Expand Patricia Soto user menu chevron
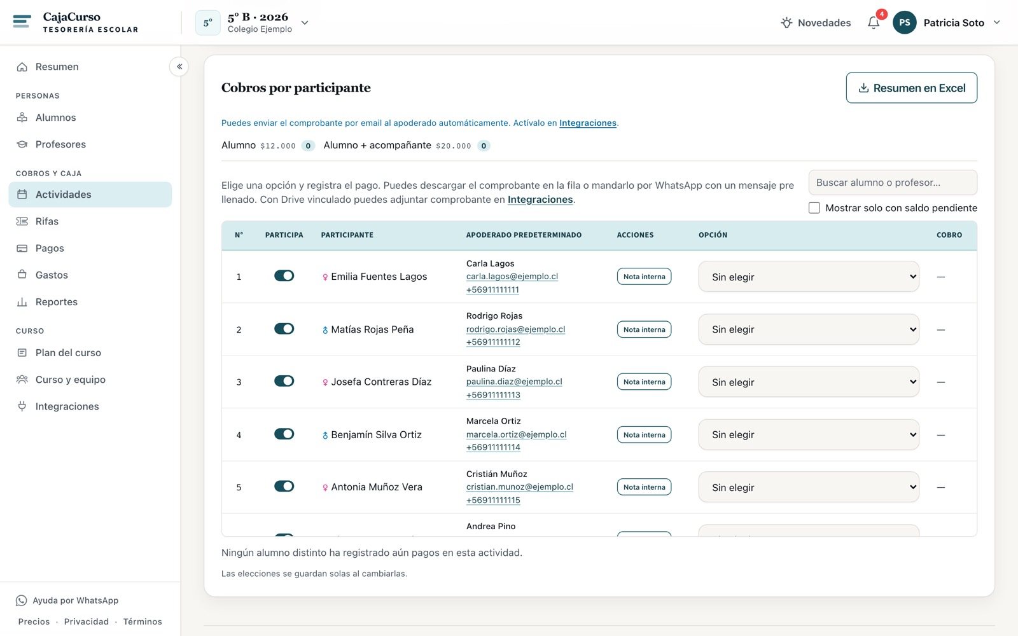This screenshot has width=1018, height=636. pyautogui.click(x=996, y=22)
